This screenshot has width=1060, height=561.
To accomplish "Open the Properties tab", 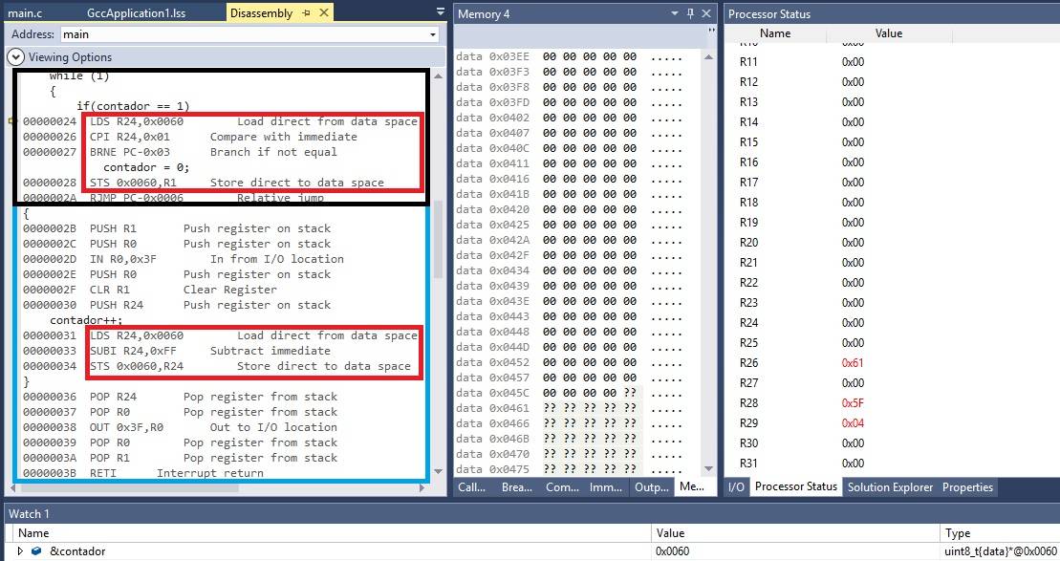I will click(967, 487).
